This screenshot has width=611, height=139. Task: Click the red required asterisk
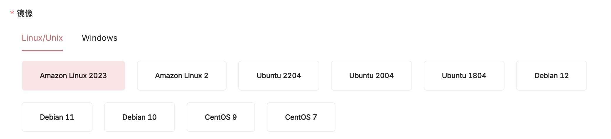[x=12, y=13]
